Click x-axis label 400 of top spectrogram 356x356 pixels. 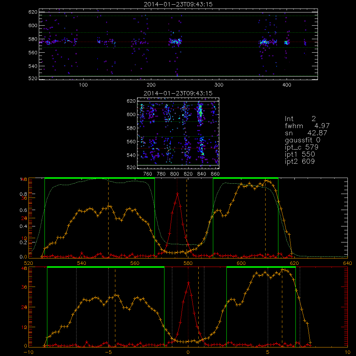(x=287, y=85)
